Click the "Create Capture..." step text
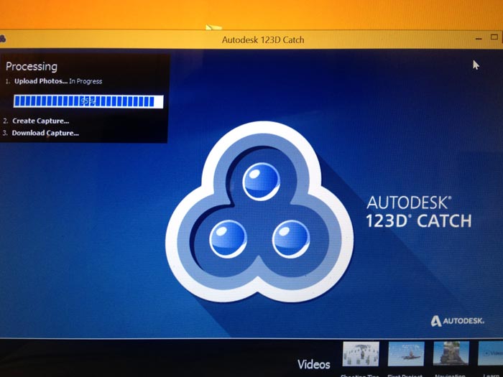 [x=41, y=121]
